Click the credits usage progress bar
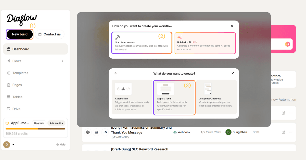 (x=35, y=129)
